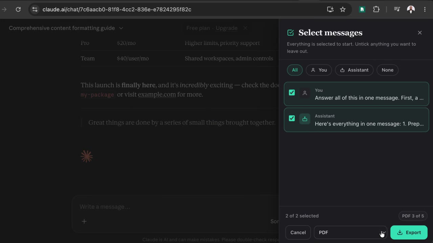
Task: Filter to only You messages
Action: (319, 70)
